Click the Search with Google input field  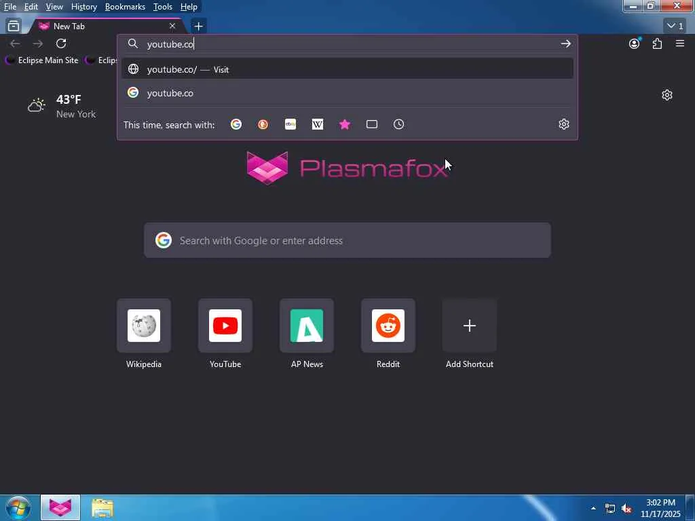click(347, 240)
